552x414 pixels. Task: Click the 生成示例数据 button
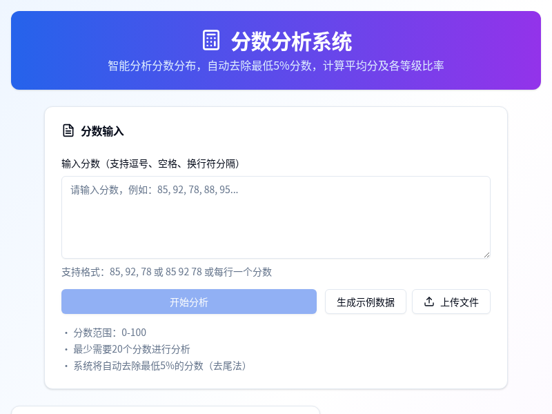(365, 302)
